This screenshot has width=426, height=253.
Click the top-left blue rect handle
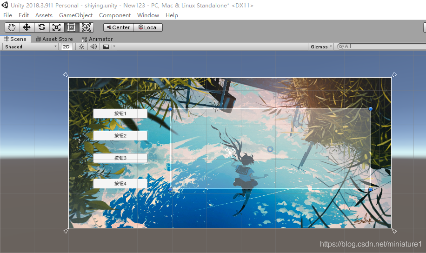pyautogui.click(x=170, y=109)
